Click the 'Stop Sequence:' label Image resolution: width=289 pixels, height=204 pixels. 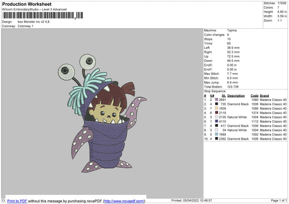215,91
